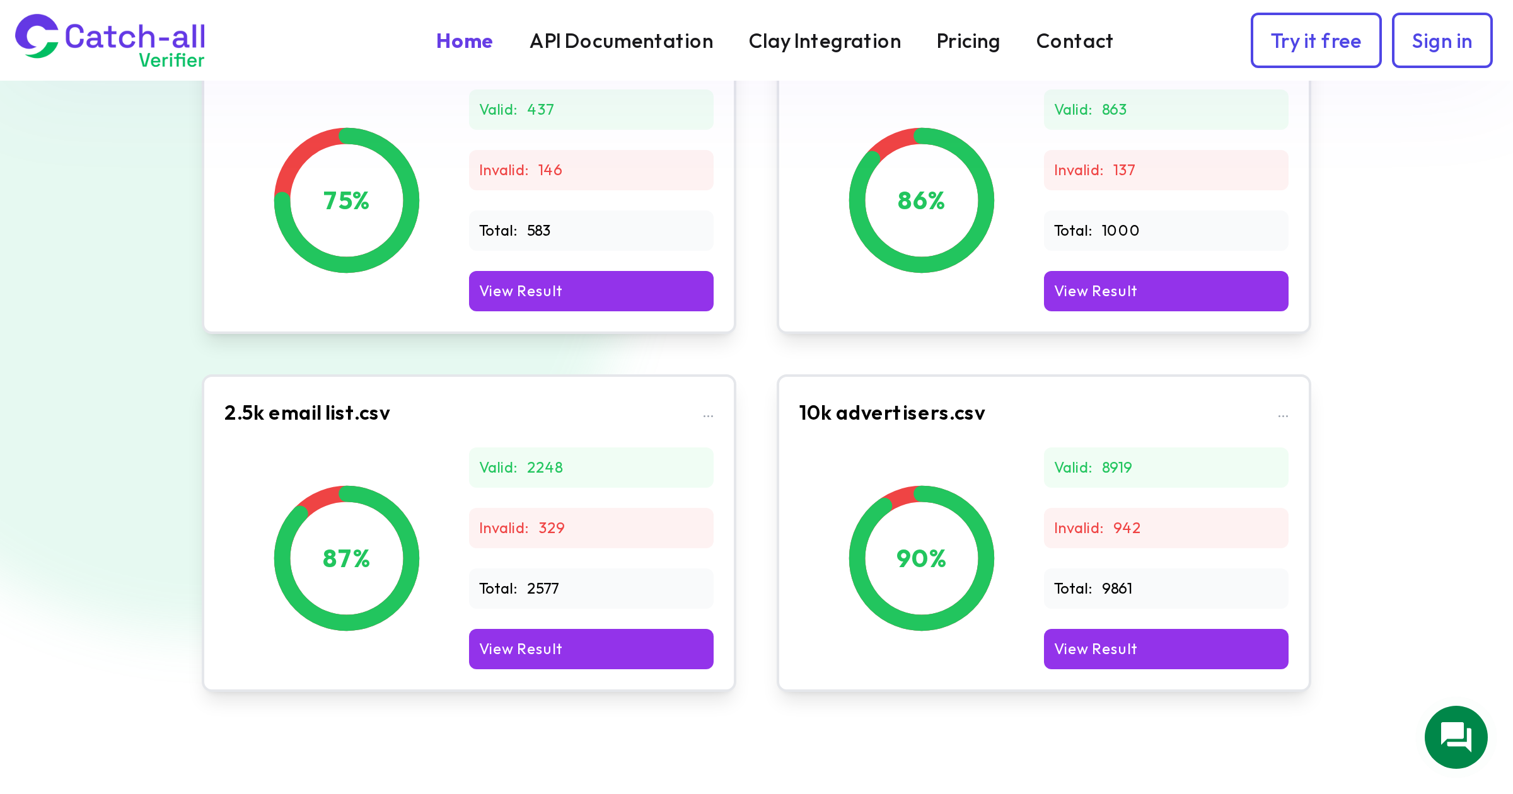The height and width of the screenshot is (794, 1513).
Task: Click the 90% progress ring center
Action: click(921, 558)
